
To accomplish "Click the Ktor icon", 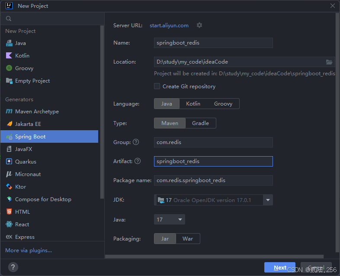I will (x=9, y=187).
